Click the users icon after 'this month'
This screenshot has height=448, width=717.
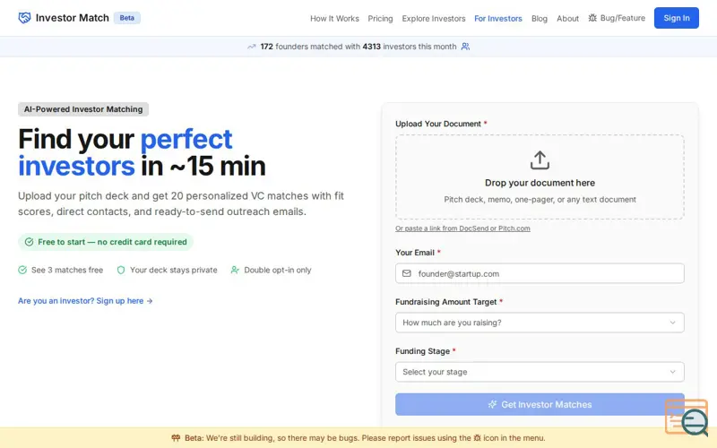[x=465, y=47]
